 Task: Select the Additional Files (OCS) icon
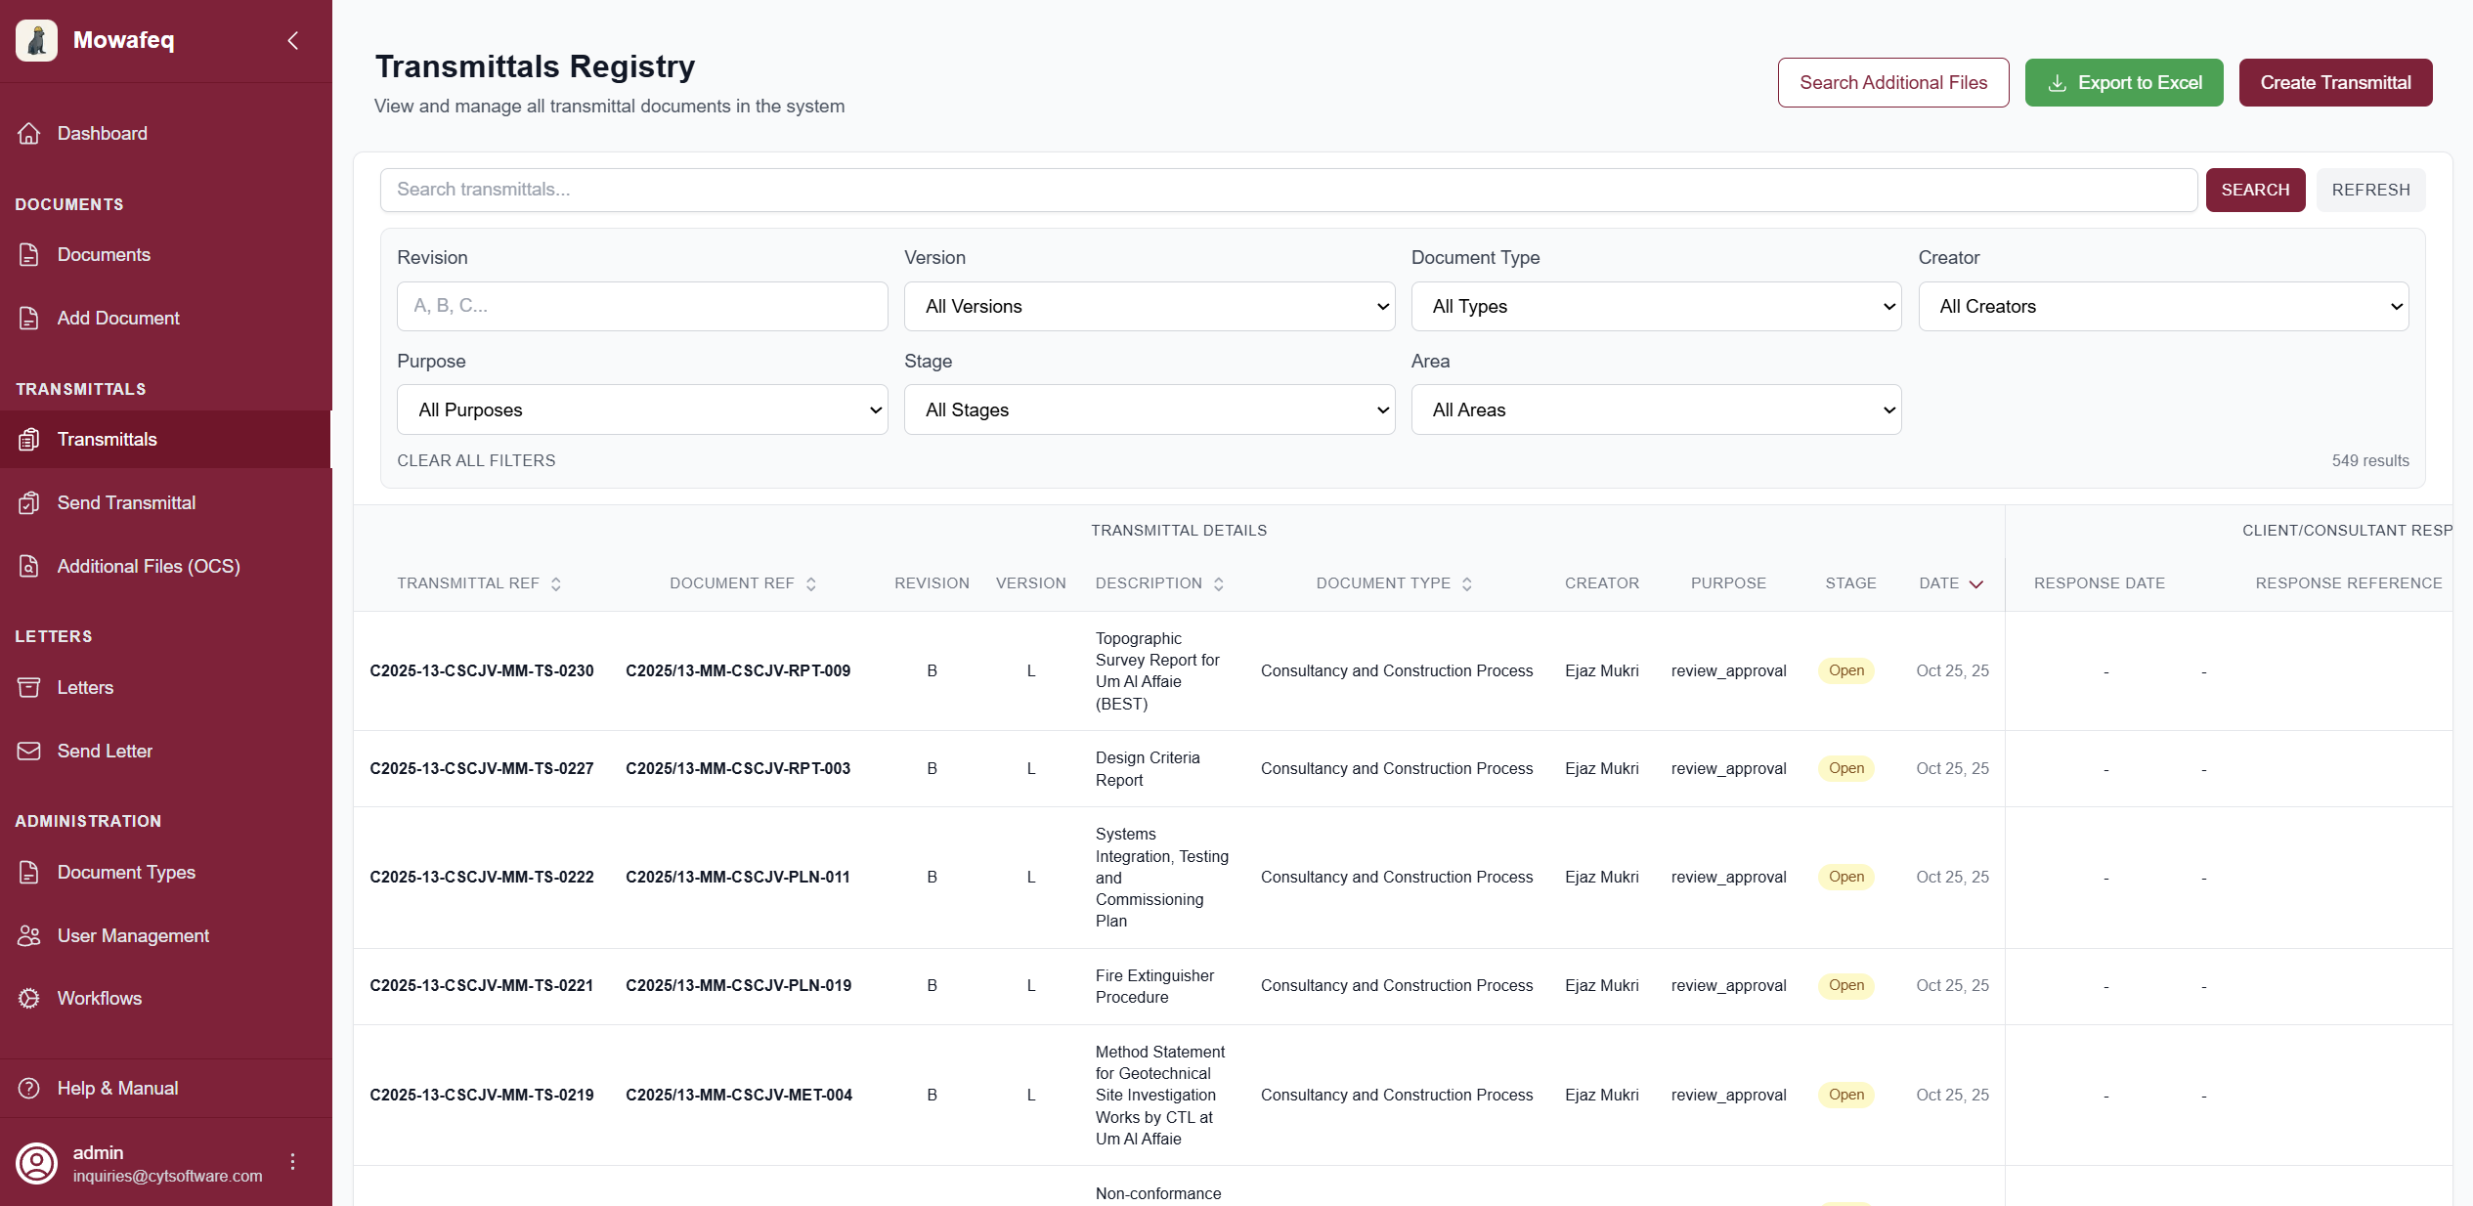29,566
